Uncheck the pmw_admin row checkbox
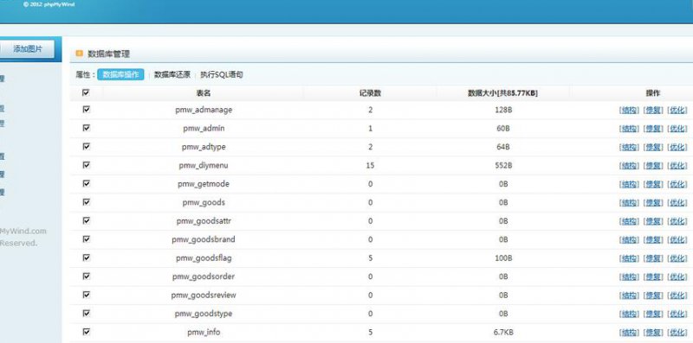693x343 pixels. 86,128
